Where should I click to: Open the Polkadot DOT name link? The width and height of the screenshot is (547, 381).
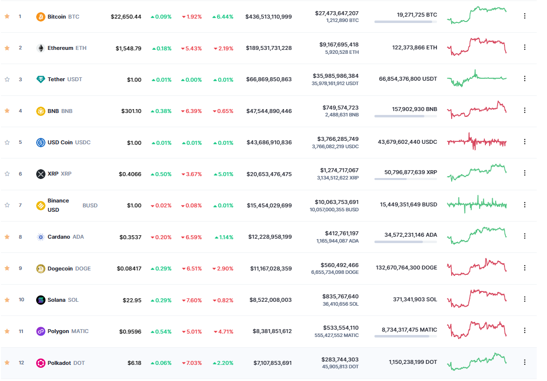tap(66, 363)
